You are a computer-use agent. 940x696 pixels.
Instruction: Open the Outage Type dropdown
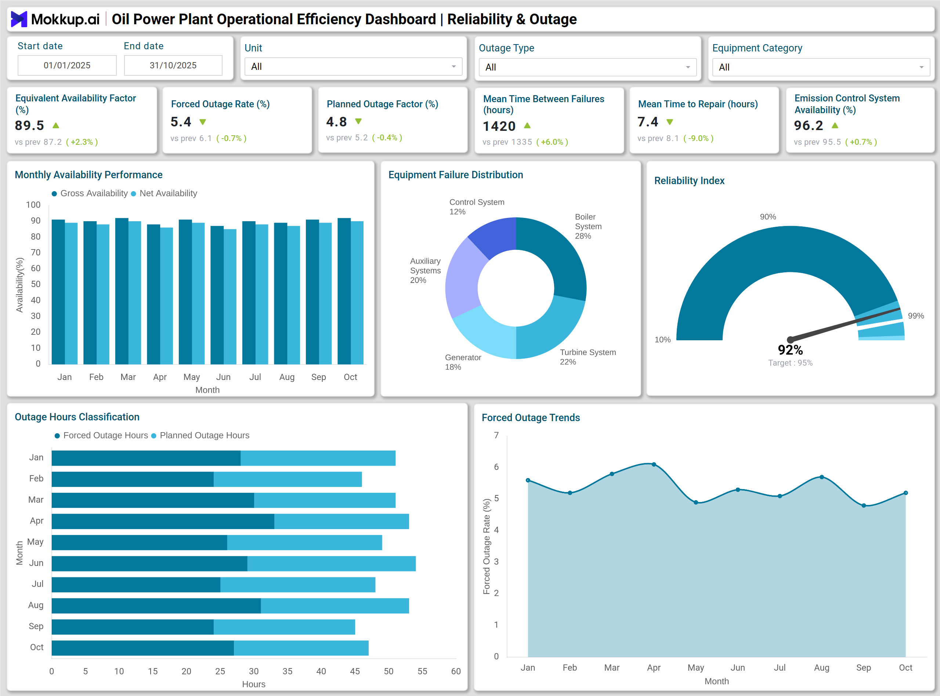(x=587, y=67)
